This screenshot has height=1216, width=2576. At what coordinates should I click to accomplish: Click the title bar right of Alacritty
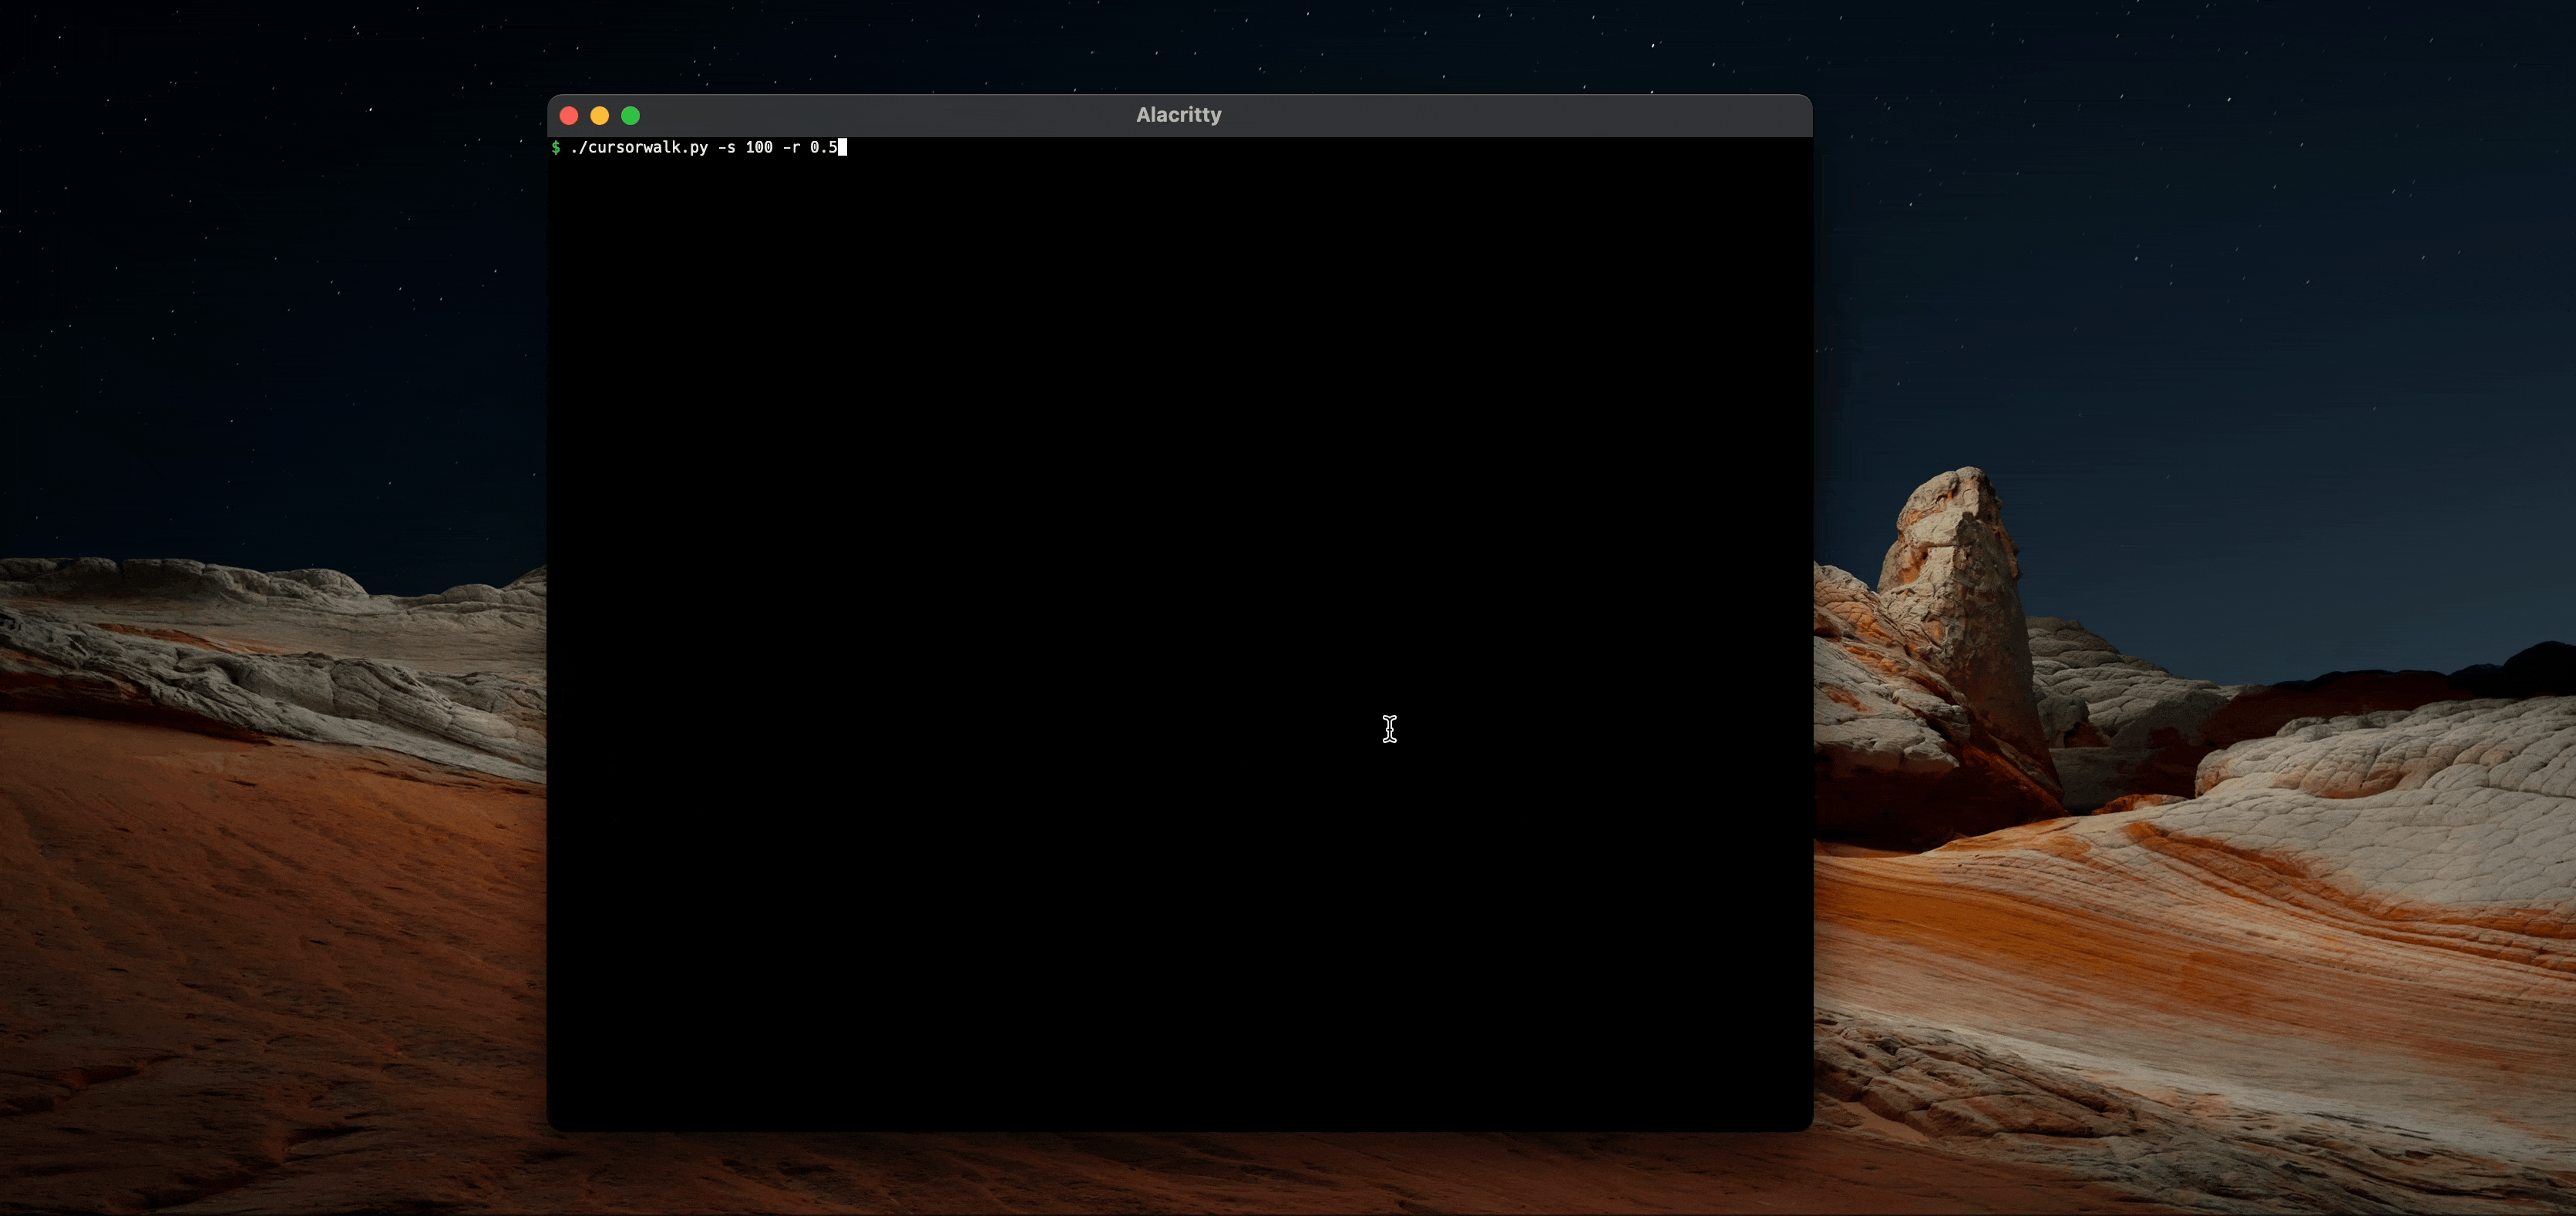coord(1500,115)
